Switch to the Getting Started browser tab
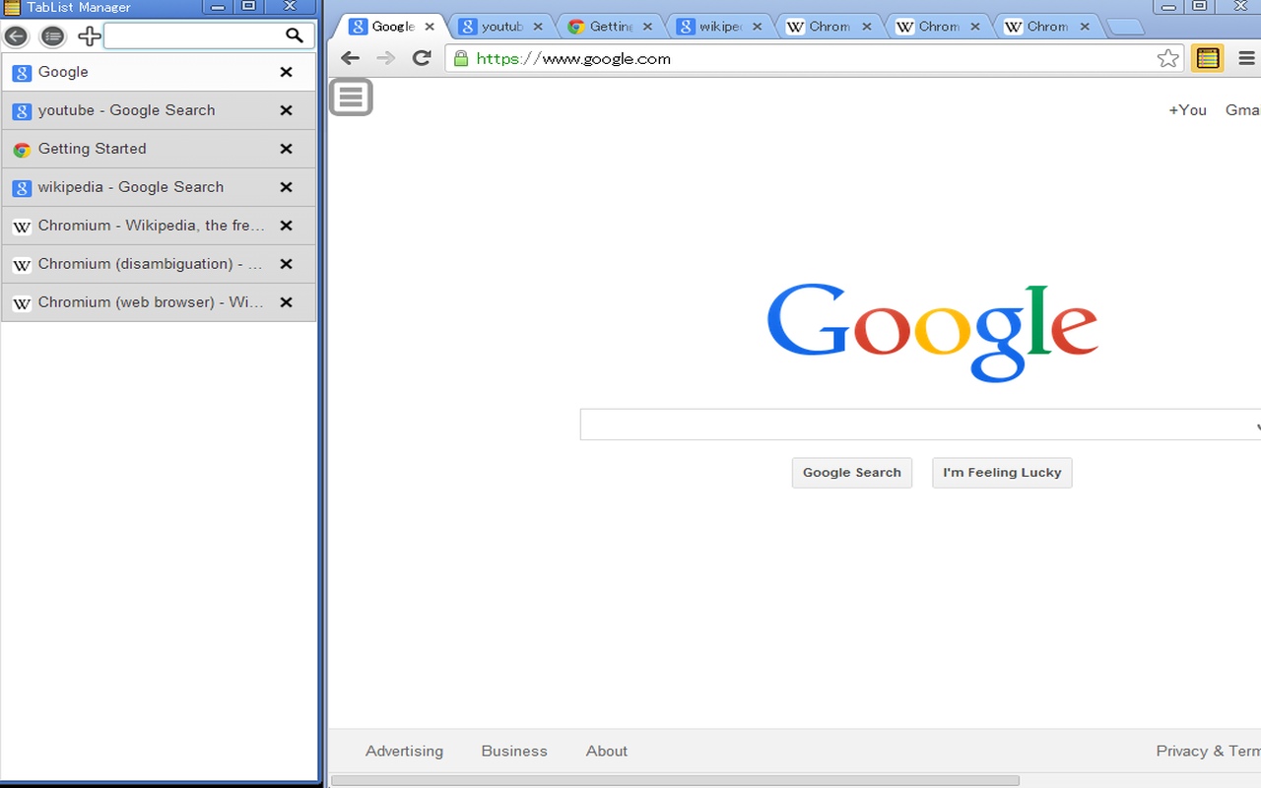Viewport: 1261px width, 788px height. click(x=610, y=27)
